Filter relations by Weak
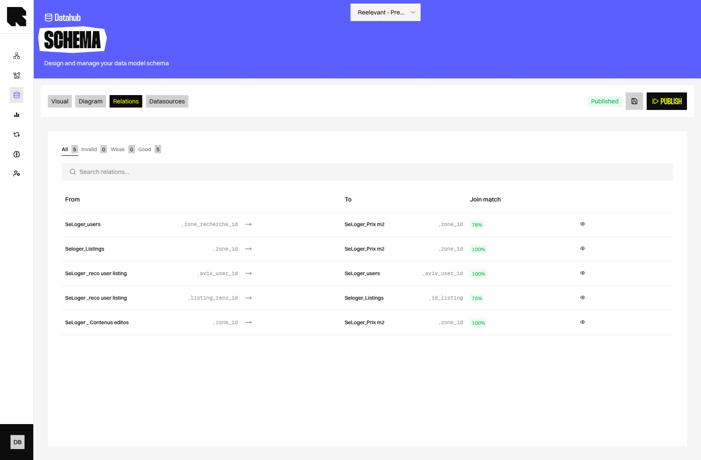The height and width of the screenshot is (460, 701). click(123, 149)
